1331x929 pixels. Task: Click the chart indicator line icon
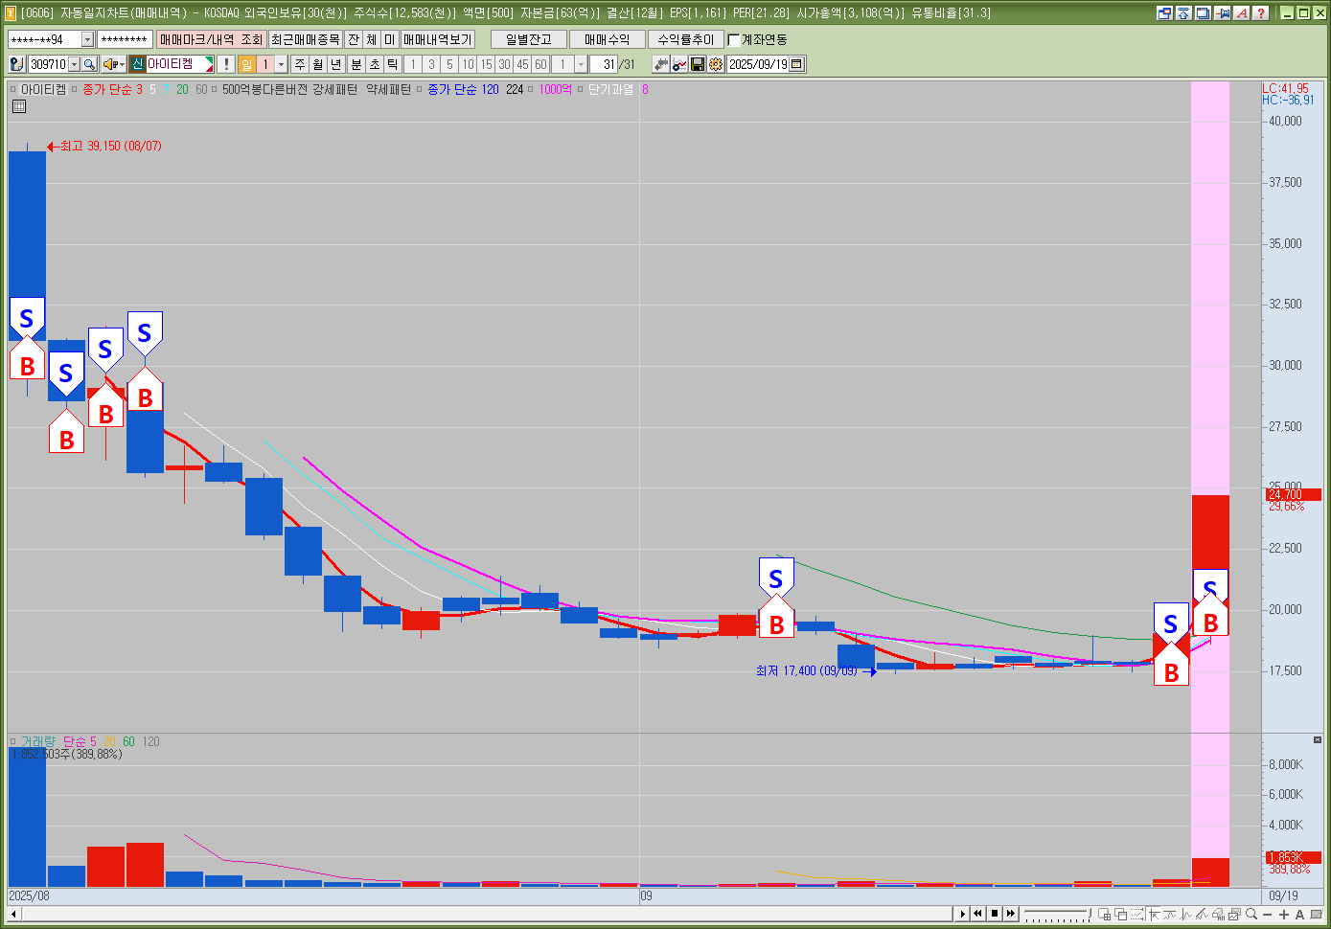[679, 64]
